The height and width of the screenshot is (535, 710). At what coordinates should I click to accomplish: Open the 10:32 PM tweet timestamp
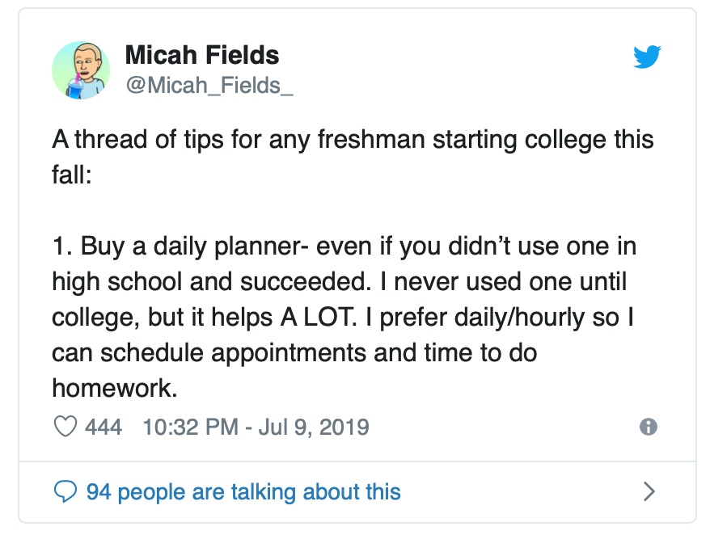point(190,427)
